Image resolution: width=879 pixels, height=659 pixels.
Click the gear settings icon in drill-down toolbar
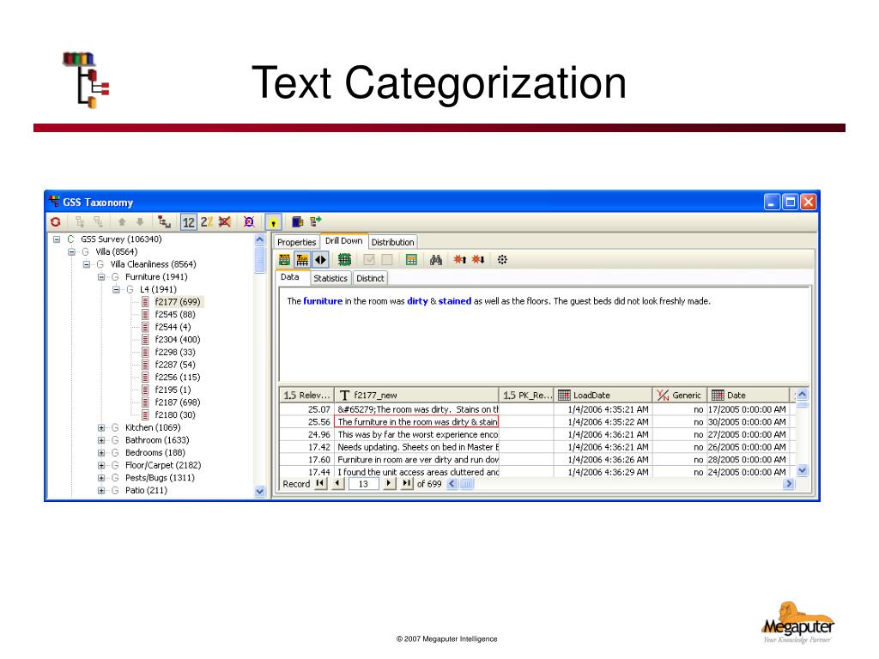[502, 259]
